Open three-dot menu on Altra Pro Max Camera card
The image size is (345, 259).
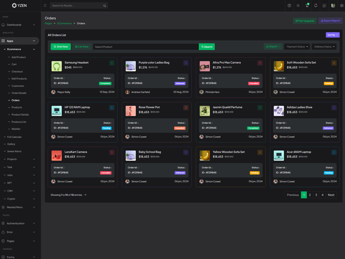(260, 63)
